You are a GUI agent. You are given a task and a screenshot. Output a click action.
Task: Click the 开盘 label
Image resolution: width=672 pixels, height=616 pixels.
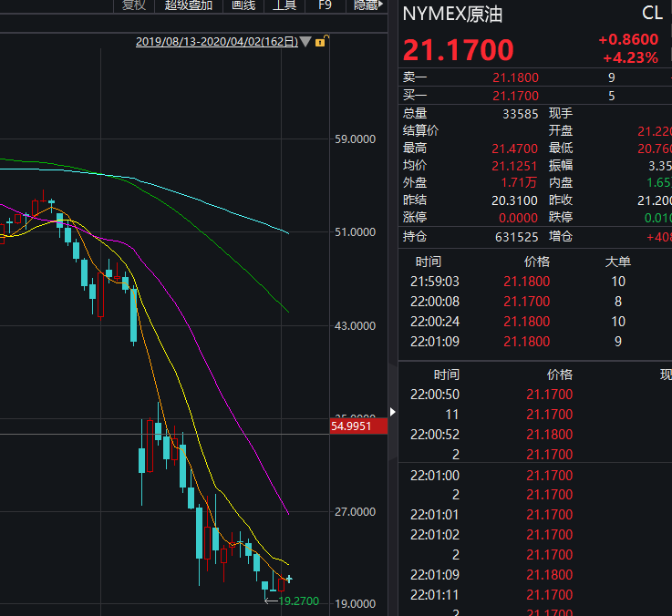coord(561,130)
